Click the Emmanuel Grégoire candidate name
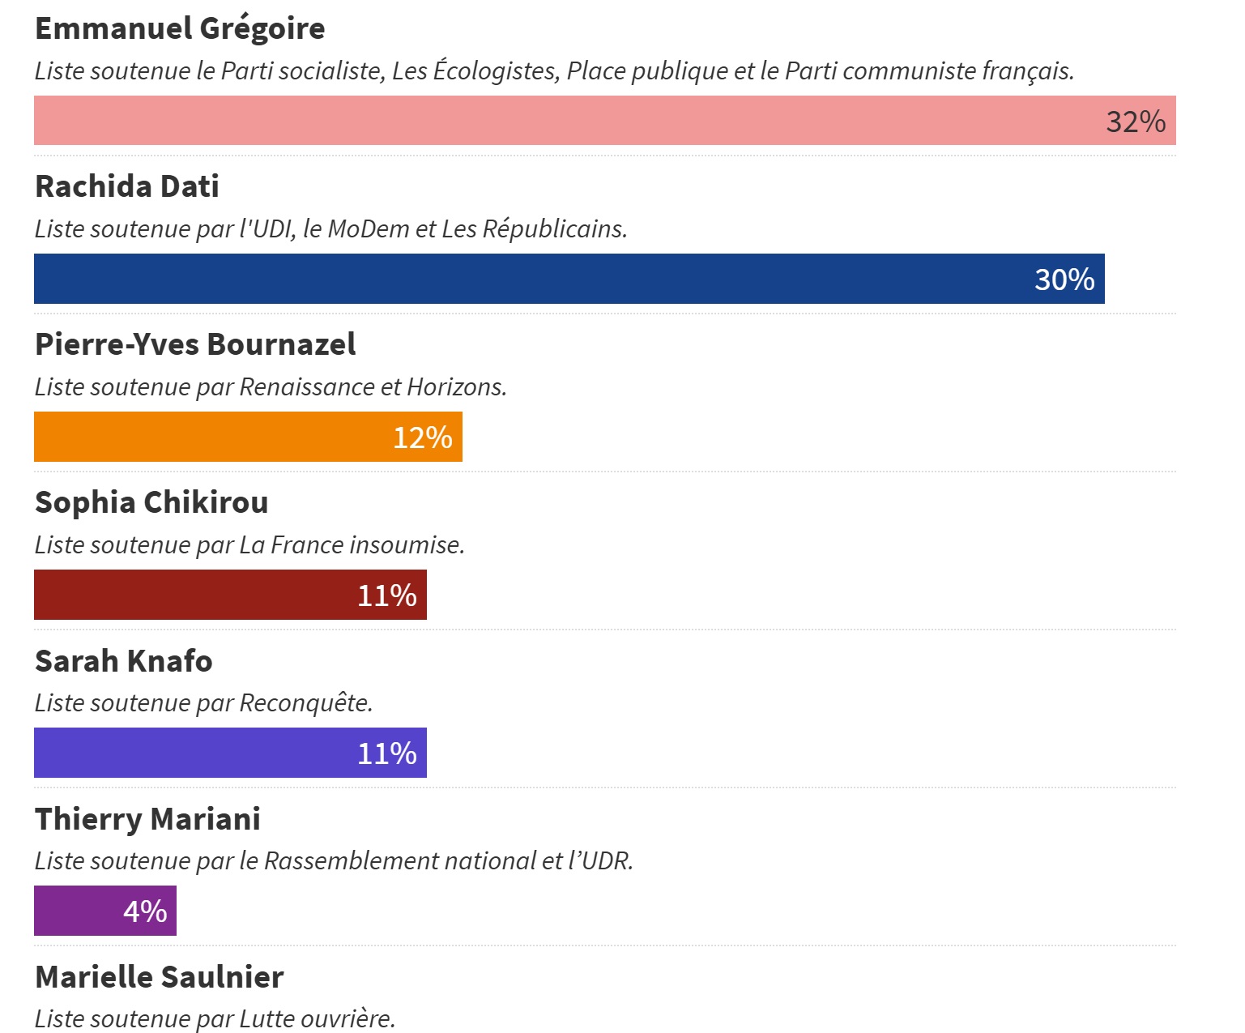Image resolution: width=1245 pixels, height=1033 pixels. pos(180,28)
